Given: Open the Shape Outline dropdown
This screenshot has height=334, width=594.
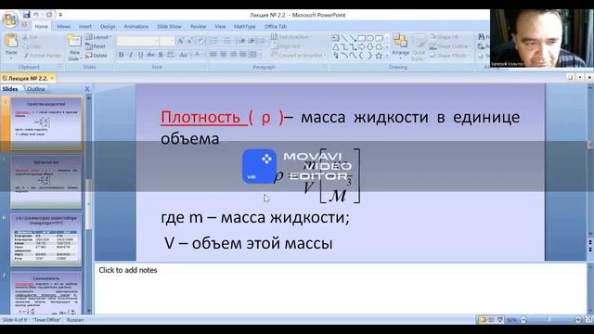Looking at the screenshot, I should click(450, 46).
